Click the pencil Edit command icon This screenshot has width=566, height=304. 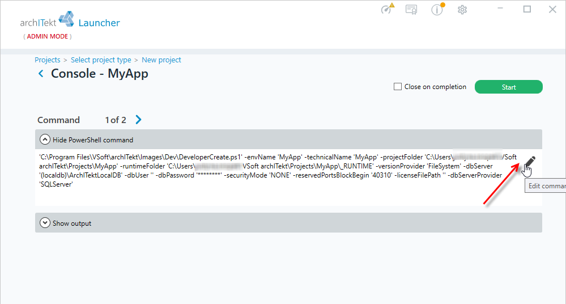coord(530,162)
